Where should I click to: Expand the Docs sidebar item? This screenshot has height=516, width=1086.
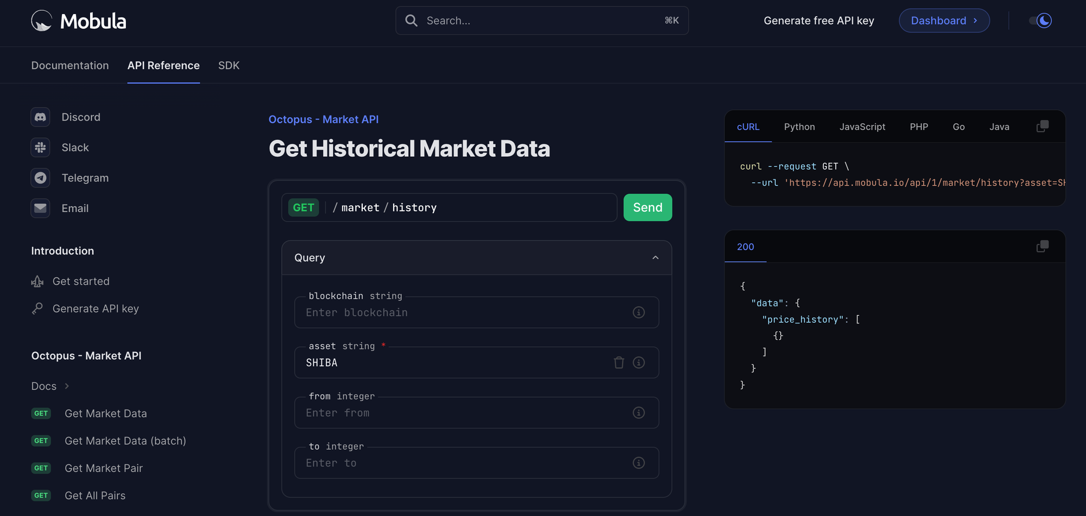point(50,386)
